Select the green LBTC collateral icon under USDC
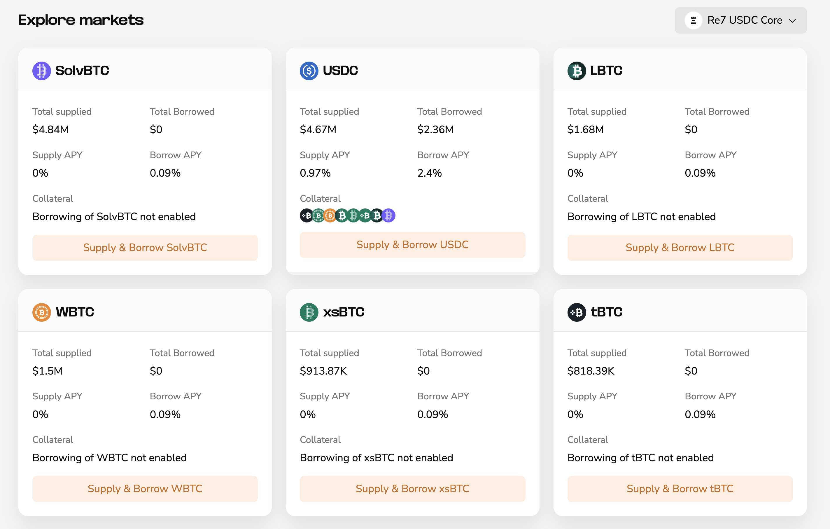This screenshot has height=529, width=830. [x=318, y=216]
